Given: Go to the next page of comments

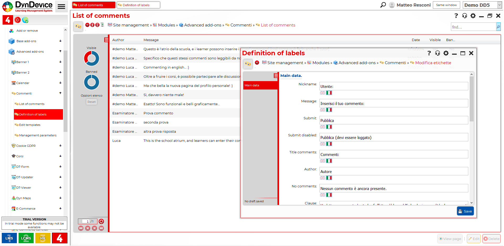Looking at the screenshot, I should pyautogui.click(x=94, y=228).
